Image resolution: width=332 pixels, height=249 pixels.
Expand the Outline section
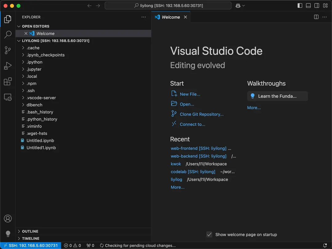(83, 231)
